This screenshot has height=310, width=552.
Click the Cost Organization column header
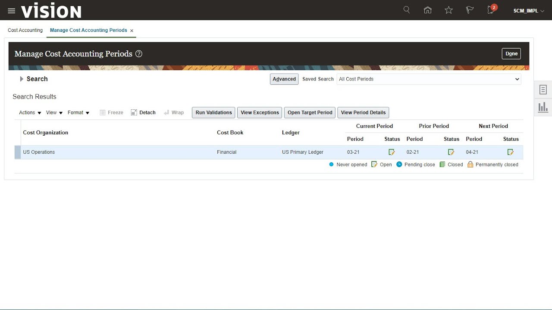pos(45,133)
